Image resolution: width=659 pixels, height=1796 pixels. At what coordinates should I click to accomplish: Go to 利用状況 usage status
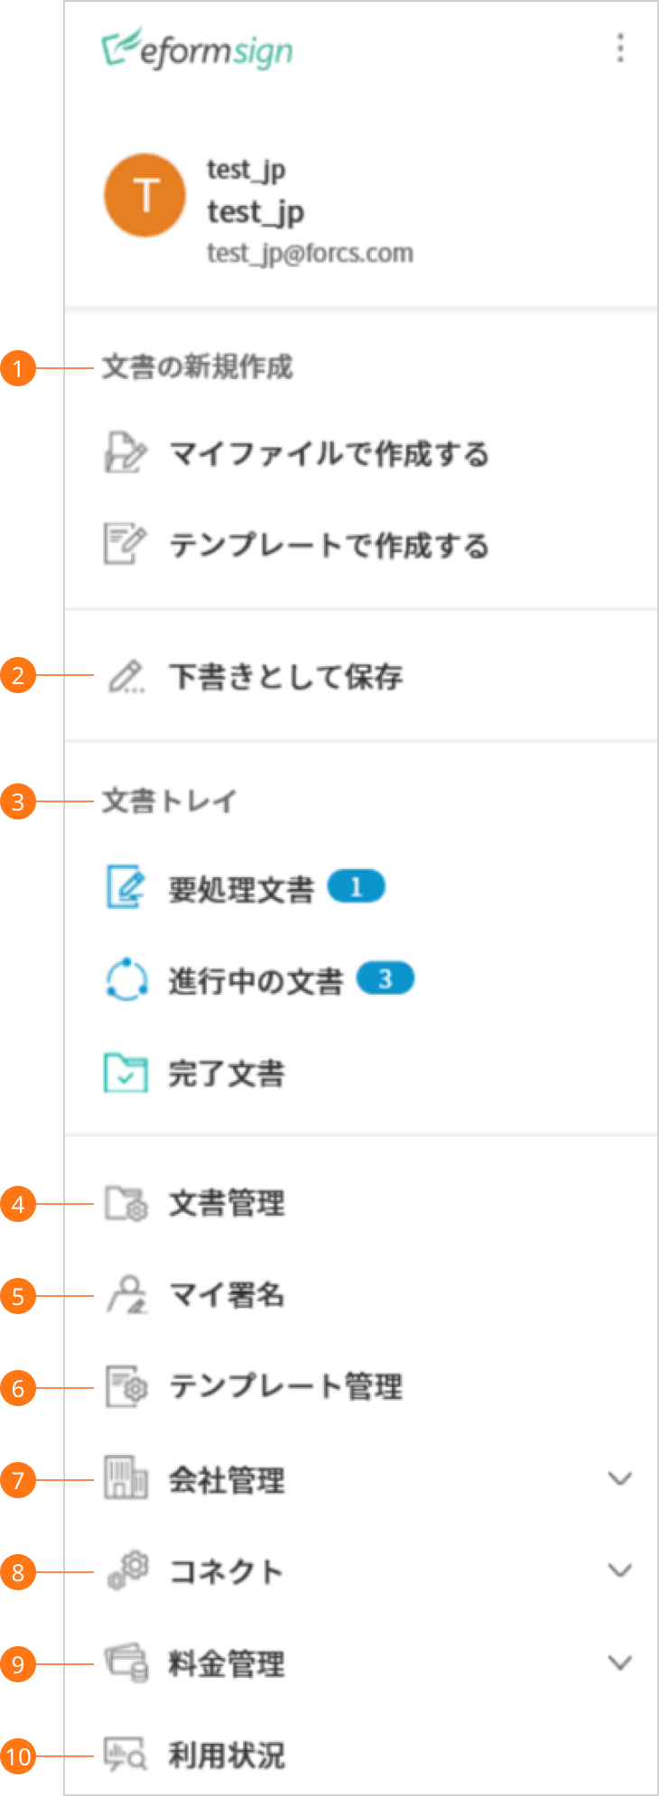[227, 1755]
